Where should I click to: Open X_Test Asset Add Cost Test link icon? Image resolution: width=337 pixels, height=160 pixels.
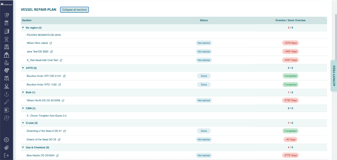[61, 60]
